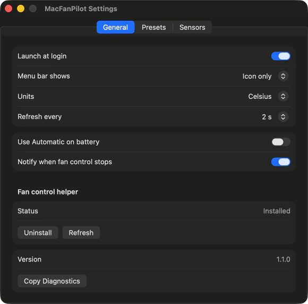
Task: Turn off Notify when fan control stops
Action: point(281,162)
